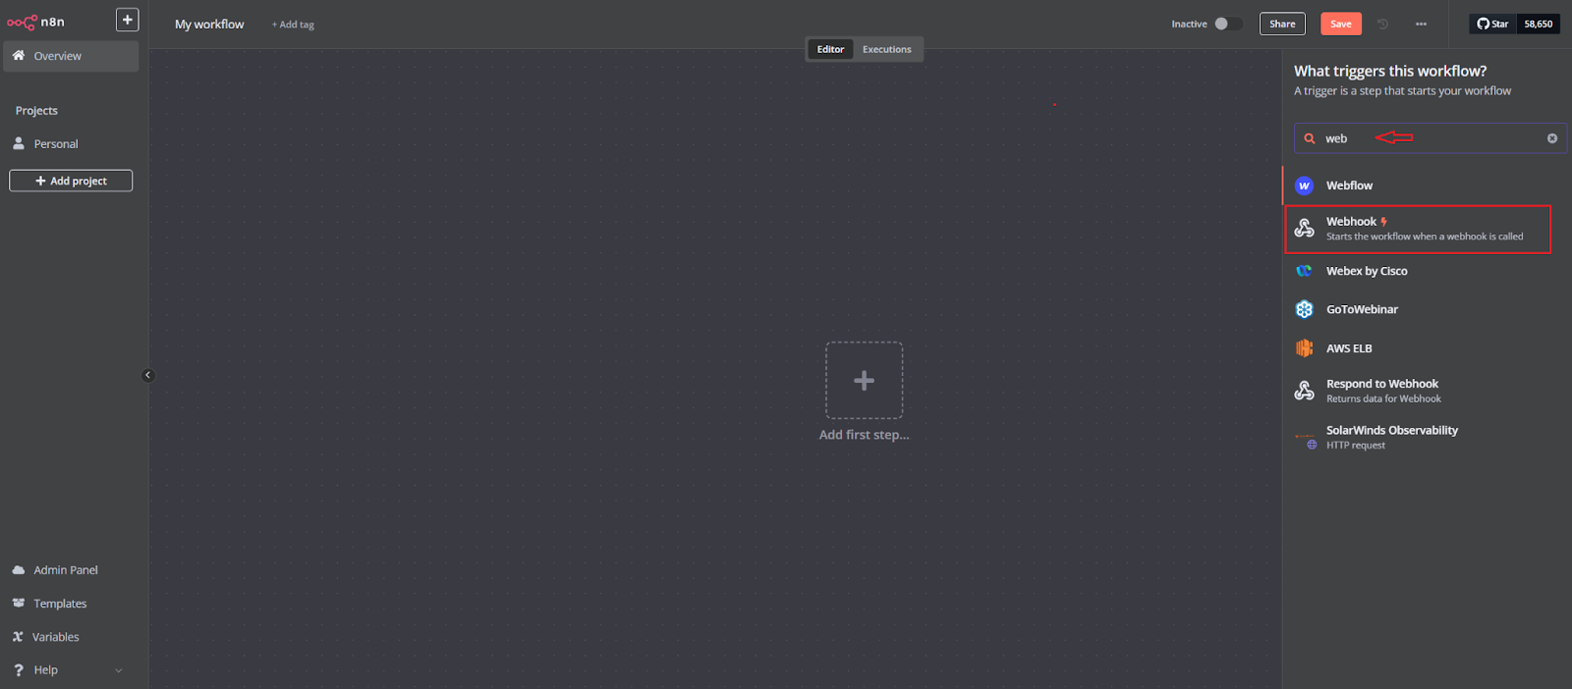Save the workflow

click(1341, 24)
